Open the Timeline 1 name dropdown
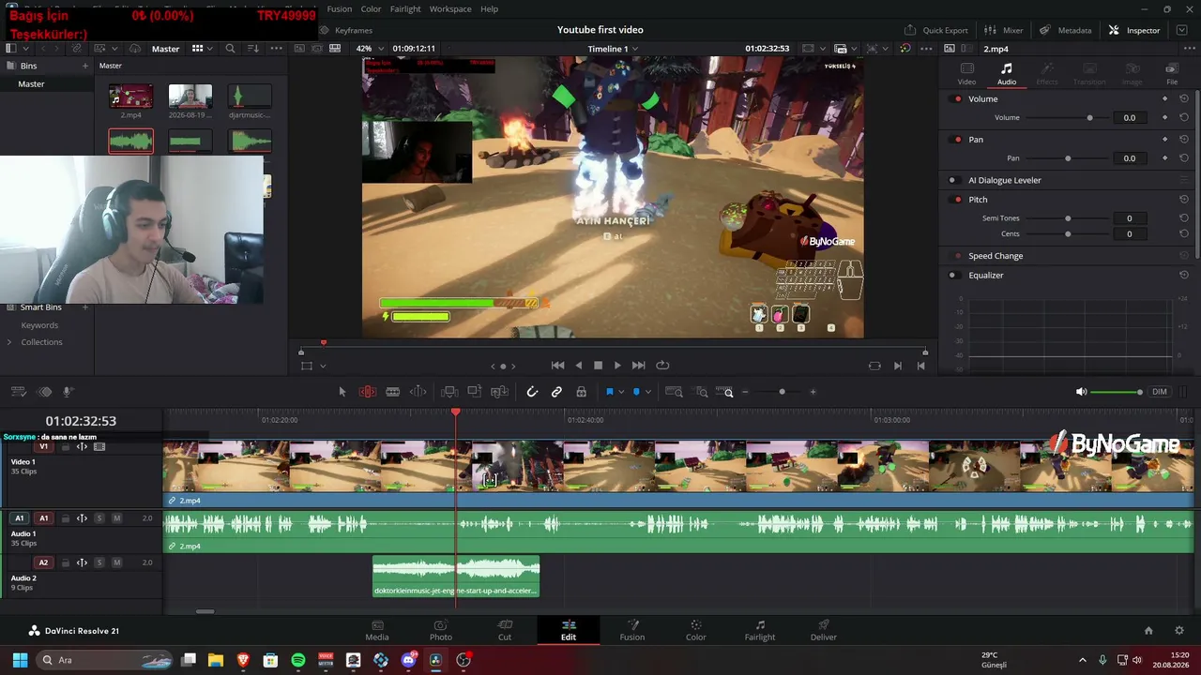The width and height of the screenshot is (1201, 675). 613,49
